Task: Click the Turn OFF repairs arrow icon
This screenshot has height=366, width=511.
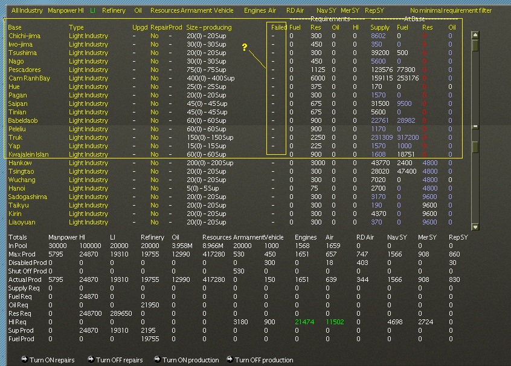Action: click(91, 359)
